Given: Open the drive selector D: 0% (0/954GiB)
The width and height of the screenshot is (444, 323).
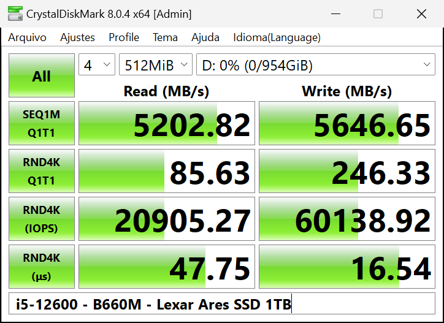Looking at the screenshot, I should tap(316, 64).
